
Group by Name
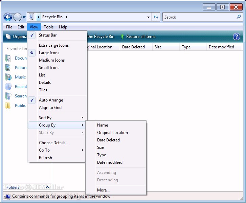click(116, 125)
